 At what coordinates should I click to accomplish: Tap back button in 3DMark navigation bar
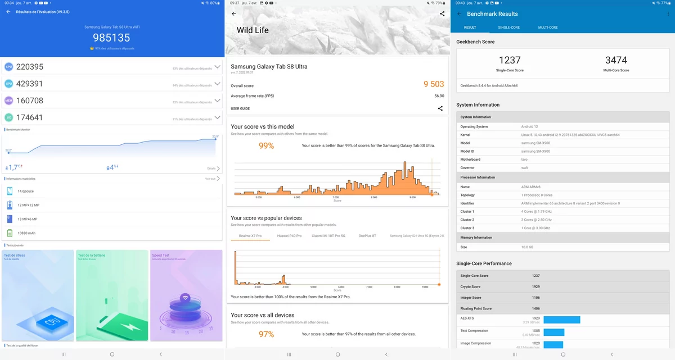tap(386, 354)
